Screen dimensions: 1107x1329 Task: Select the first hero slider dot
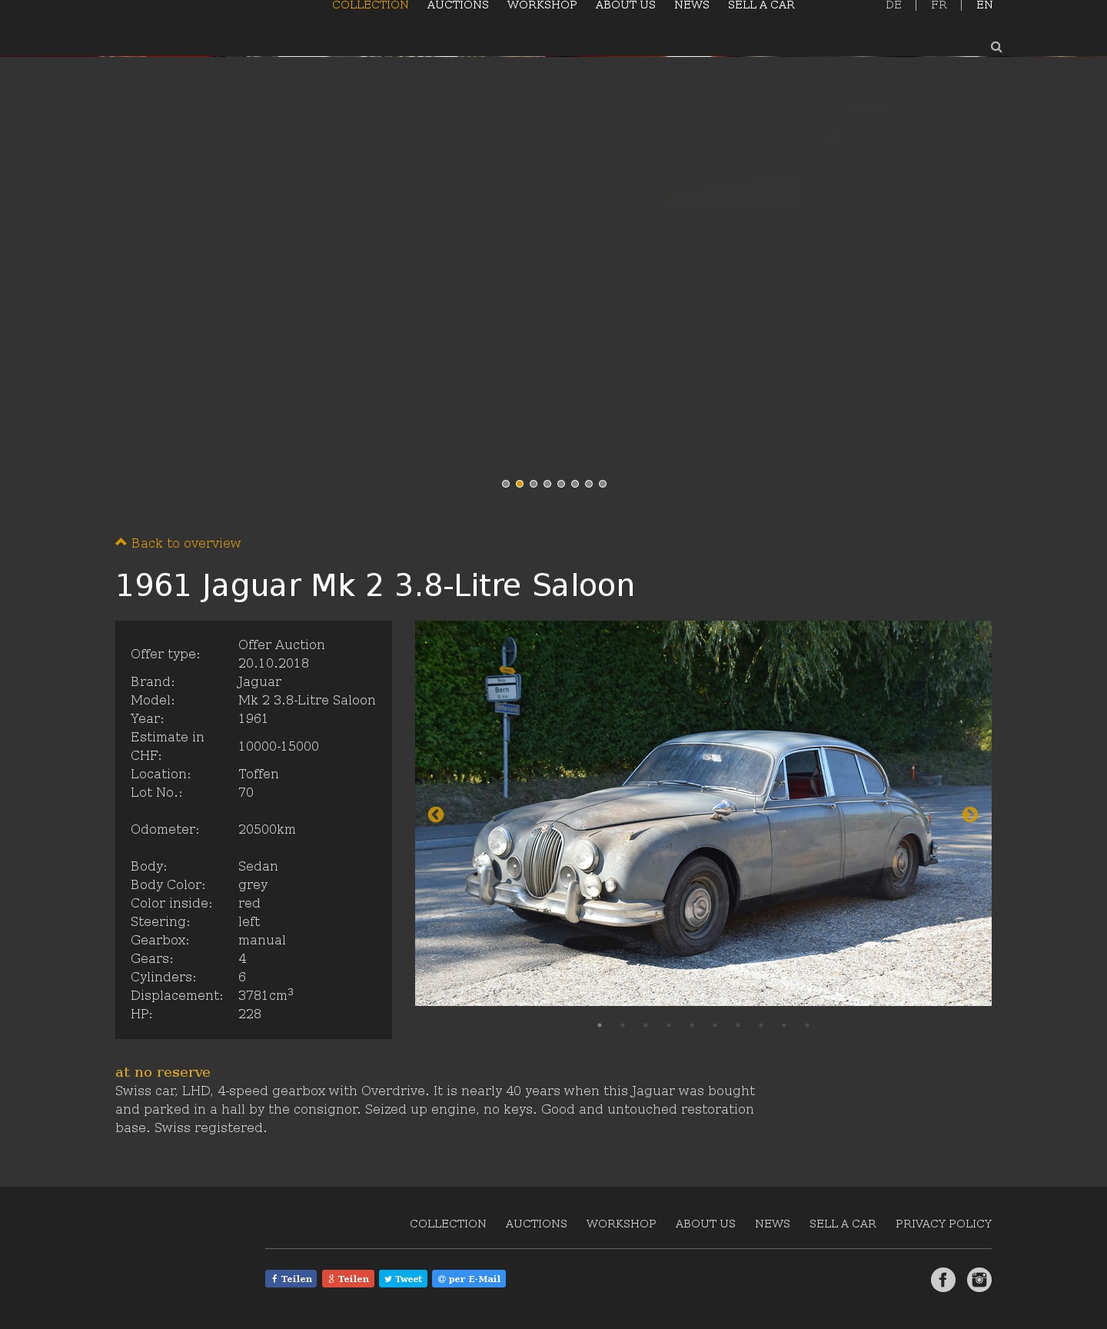point(506,484)
